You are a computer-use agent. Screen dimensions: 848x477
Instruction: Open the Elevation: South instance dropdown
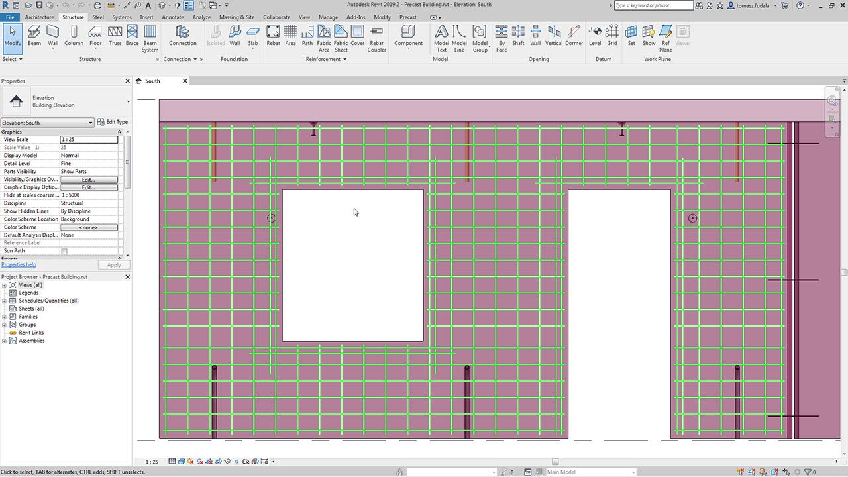point(47,123)
